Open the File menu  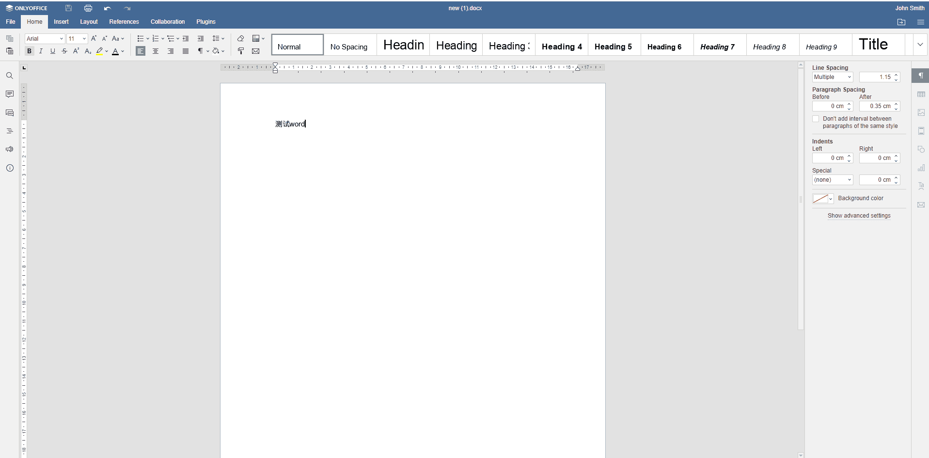pos(11,22)
